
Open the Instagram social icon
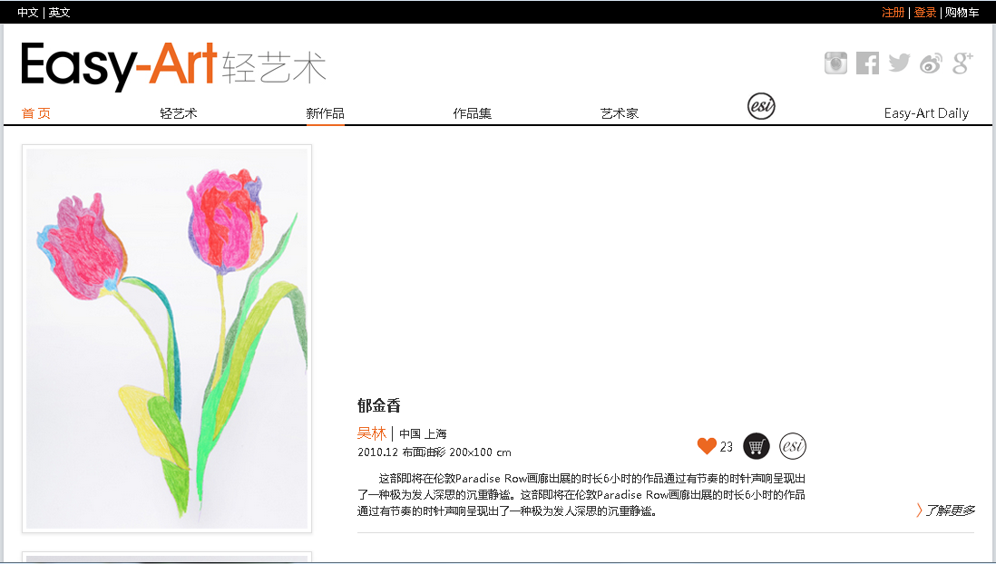pos(835,63)
